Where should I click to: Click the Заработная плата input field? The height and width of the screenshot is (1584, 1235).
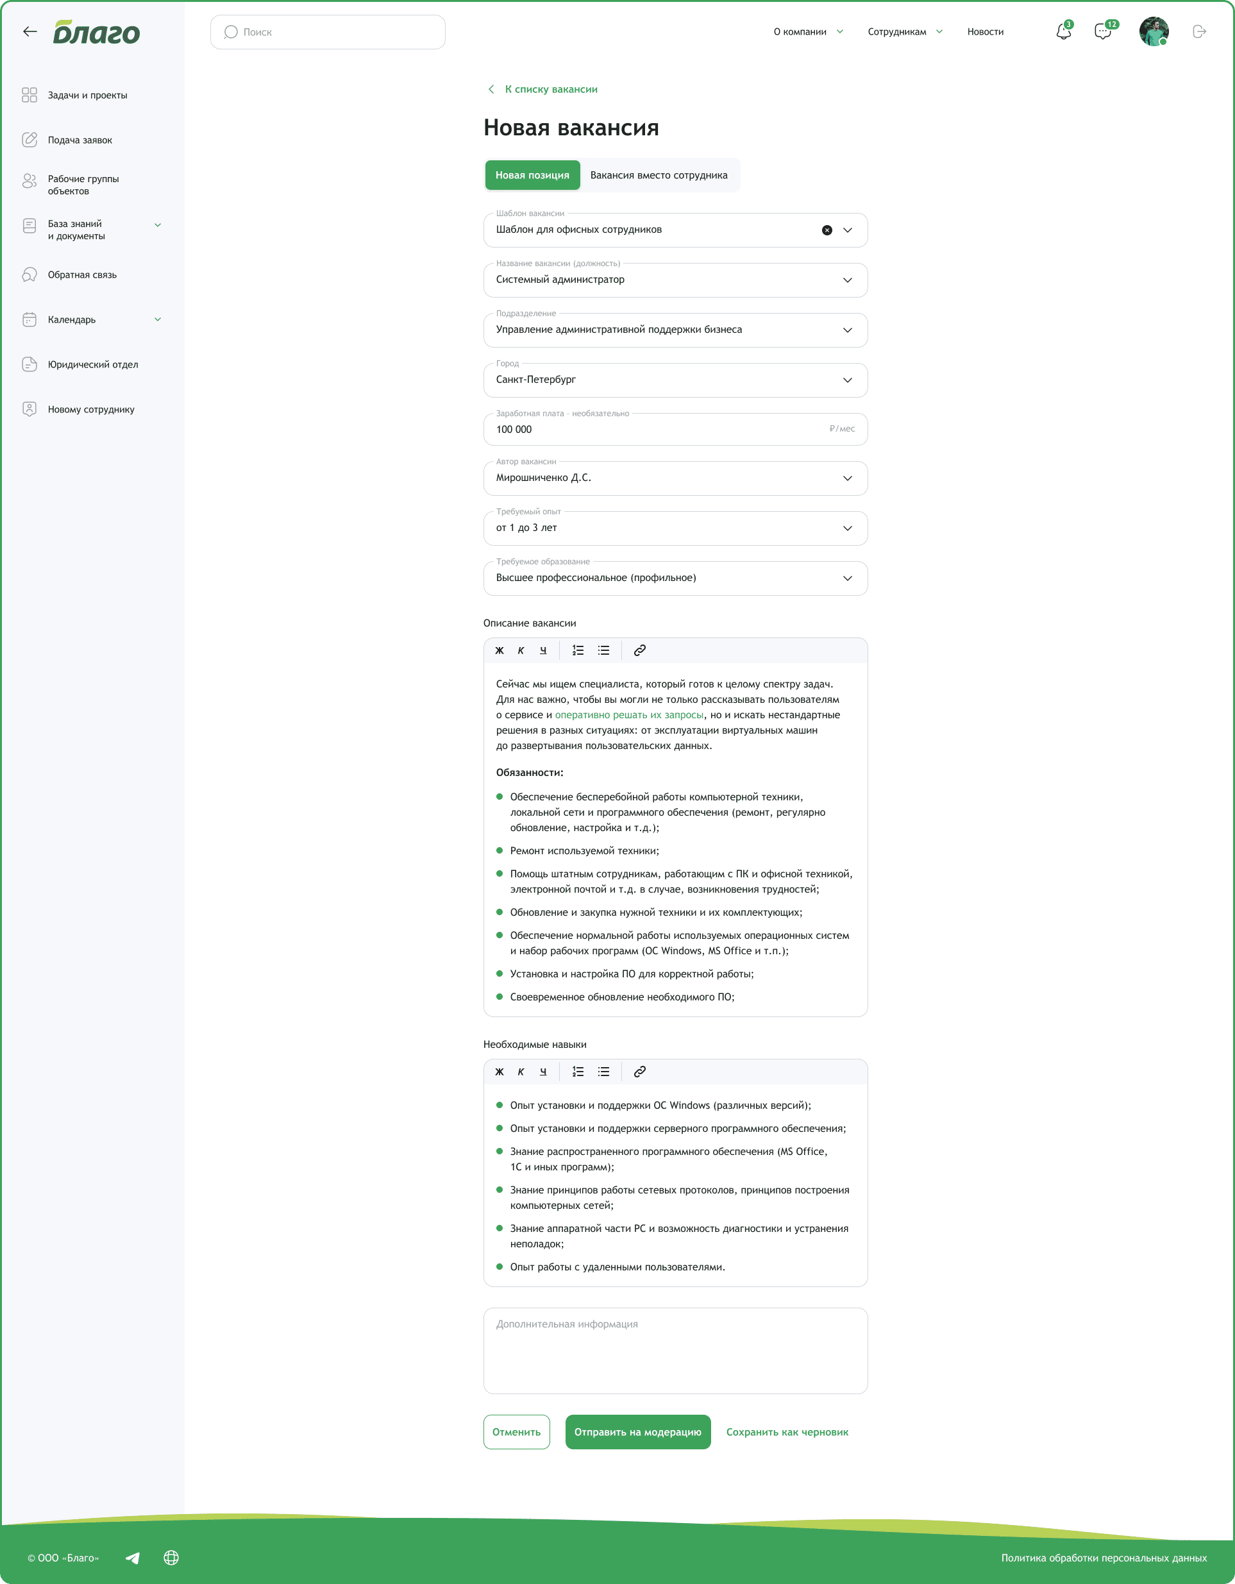pyautogui.click(x=675, y=430)
